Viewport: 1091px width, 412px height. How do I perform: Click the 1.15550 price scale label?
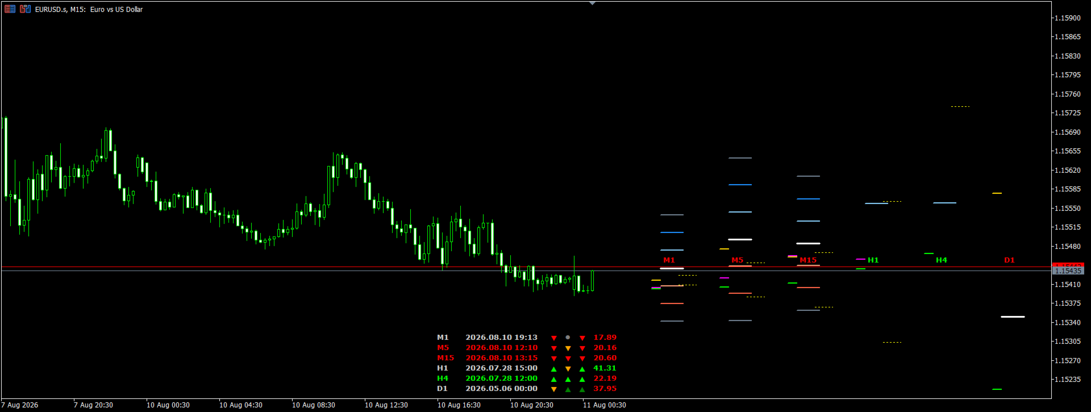pyautogui.click(x=1067, y=209)
